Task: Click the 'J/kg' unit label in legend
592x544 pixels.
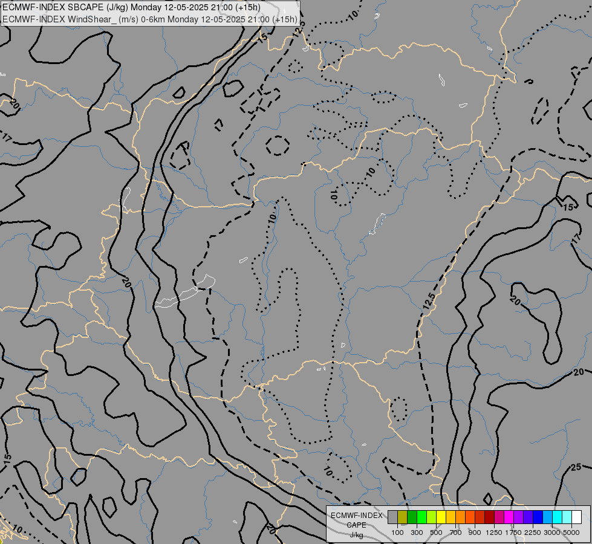Action: [x=356, y=535]
